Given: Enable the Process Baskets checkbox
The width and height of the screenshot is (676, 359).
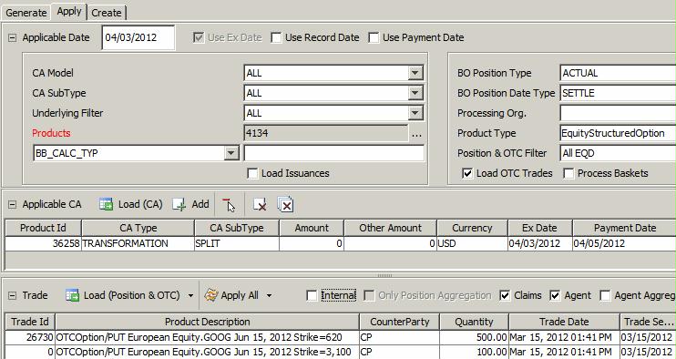Looking at the screenshot, I should (568, 174).
